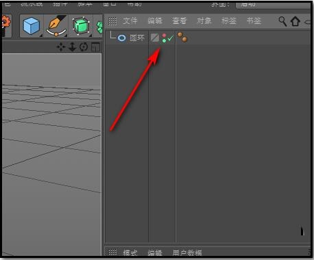This screenshot has height=260, width=314.
Task: Toggle the green enable checkmark of 圆环
Action: (x=171, y=38)
